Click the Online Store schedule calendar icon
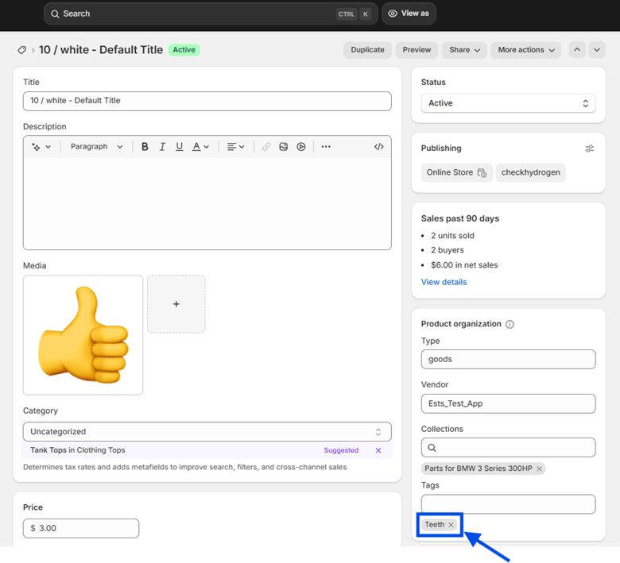This screenshot has width=620, height=563. click(482, 172)
